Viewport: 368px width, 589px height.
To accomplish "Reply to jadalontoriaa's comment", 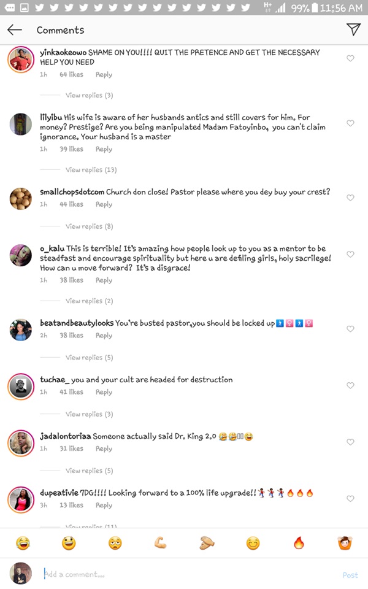I will pos(104,448).
